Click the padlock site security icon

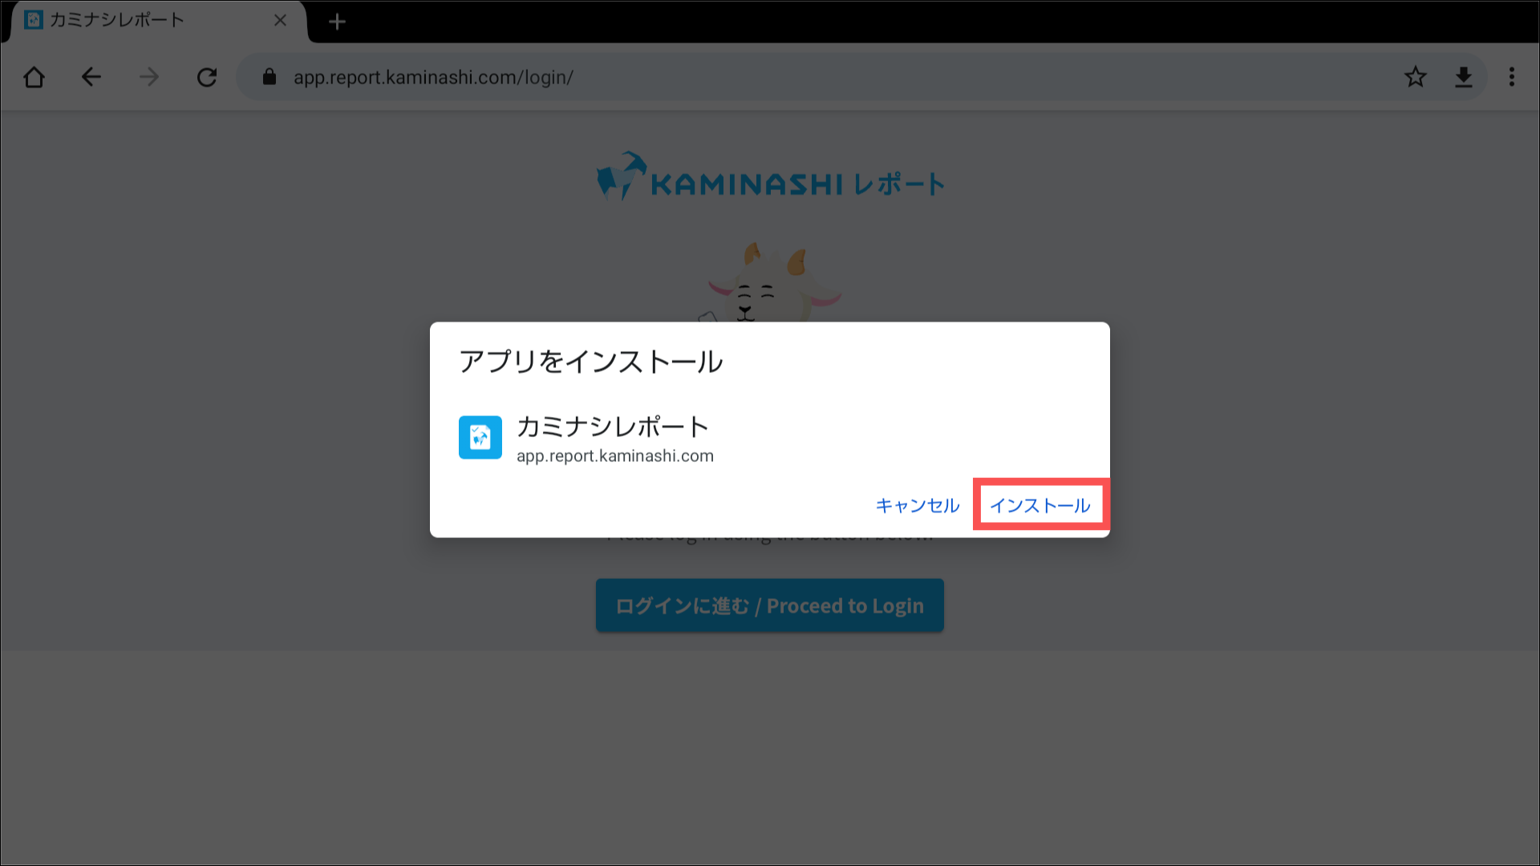tap(269, 77)
